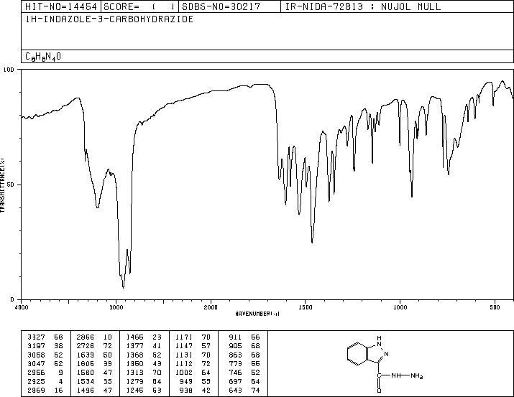Select peak value 1313 in the table

(134, 373)
